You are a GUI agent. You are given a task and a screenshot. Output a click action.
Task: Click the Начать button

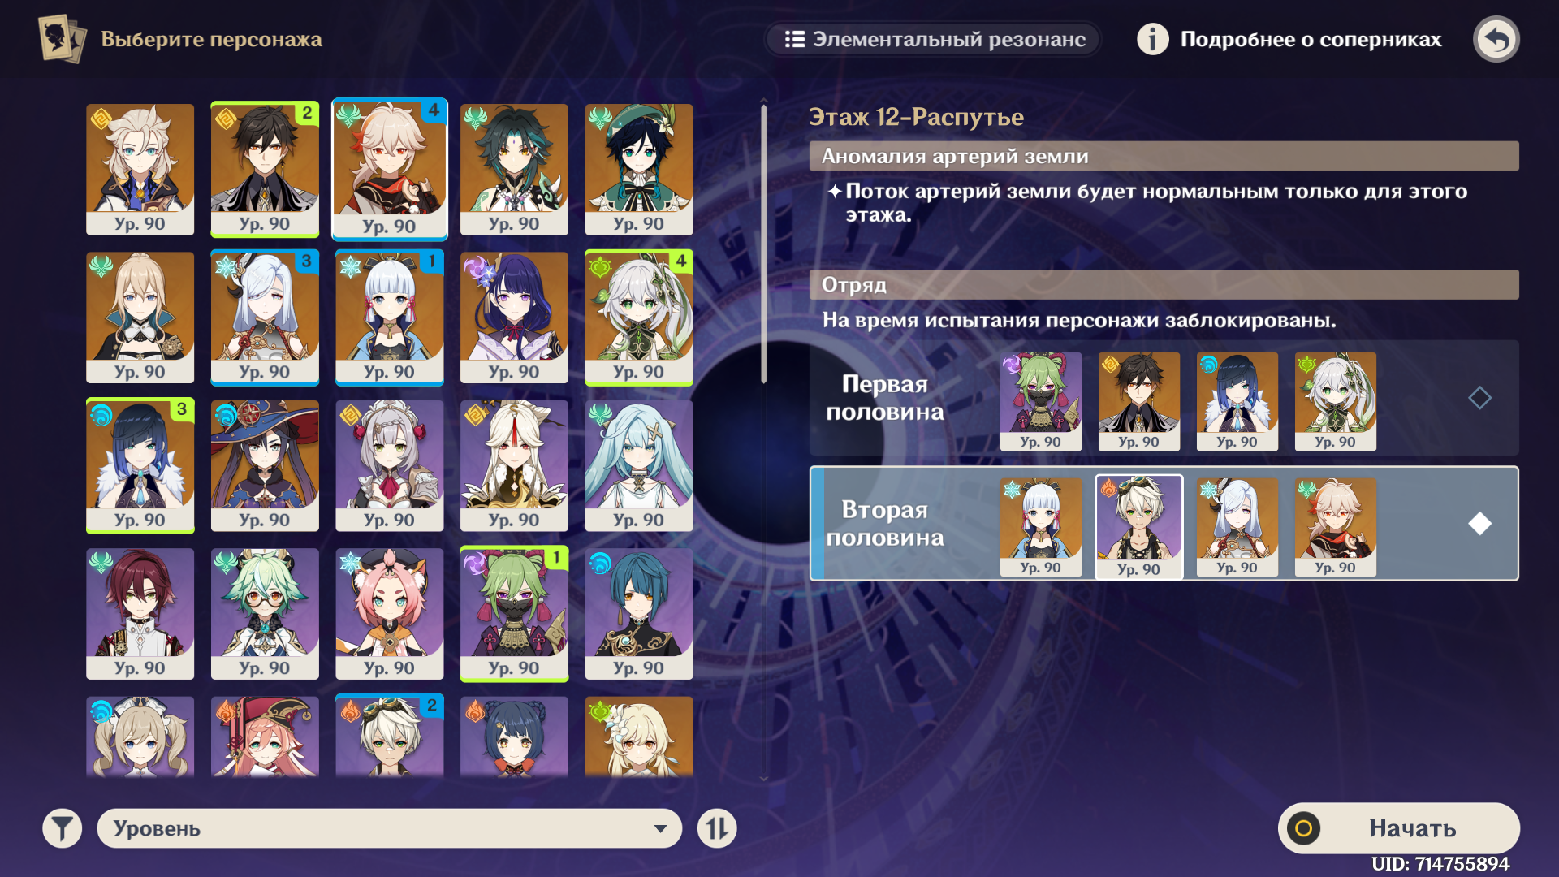[1398, 828]
